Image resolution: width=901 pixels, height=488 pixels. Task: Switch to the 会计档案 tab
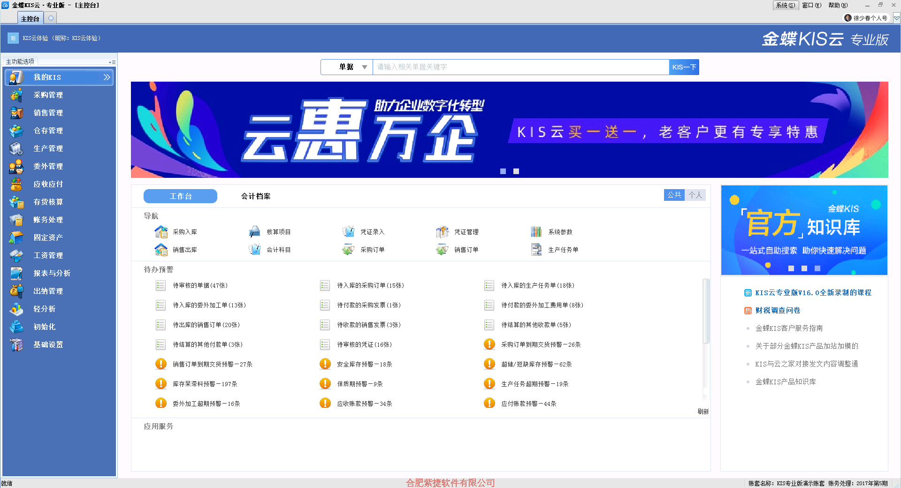(256, 196)
